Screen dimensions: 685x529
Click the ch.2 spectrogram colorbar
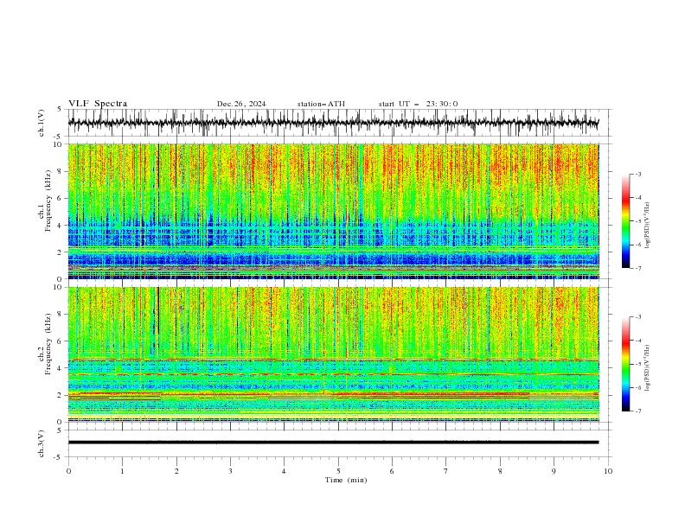[x=625, y=364]
